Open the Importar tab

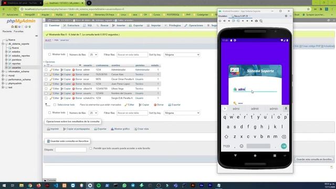154,26
